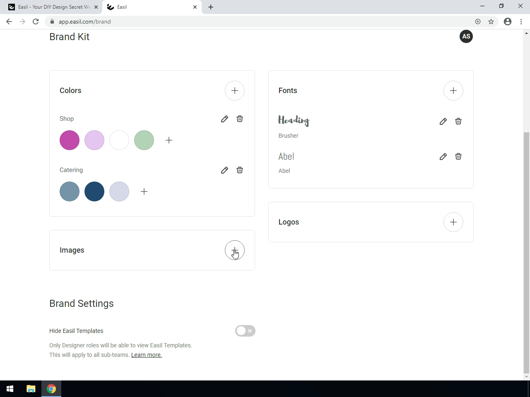Click the Catering palette name
Viewport: 530px width, 397px height.
click(x=71, y=170)
